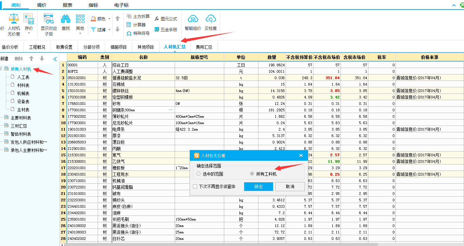Click the 过滤 funnel filter icon
The width and height of the screenshot is (464, 246).
[x=93, y=29]
